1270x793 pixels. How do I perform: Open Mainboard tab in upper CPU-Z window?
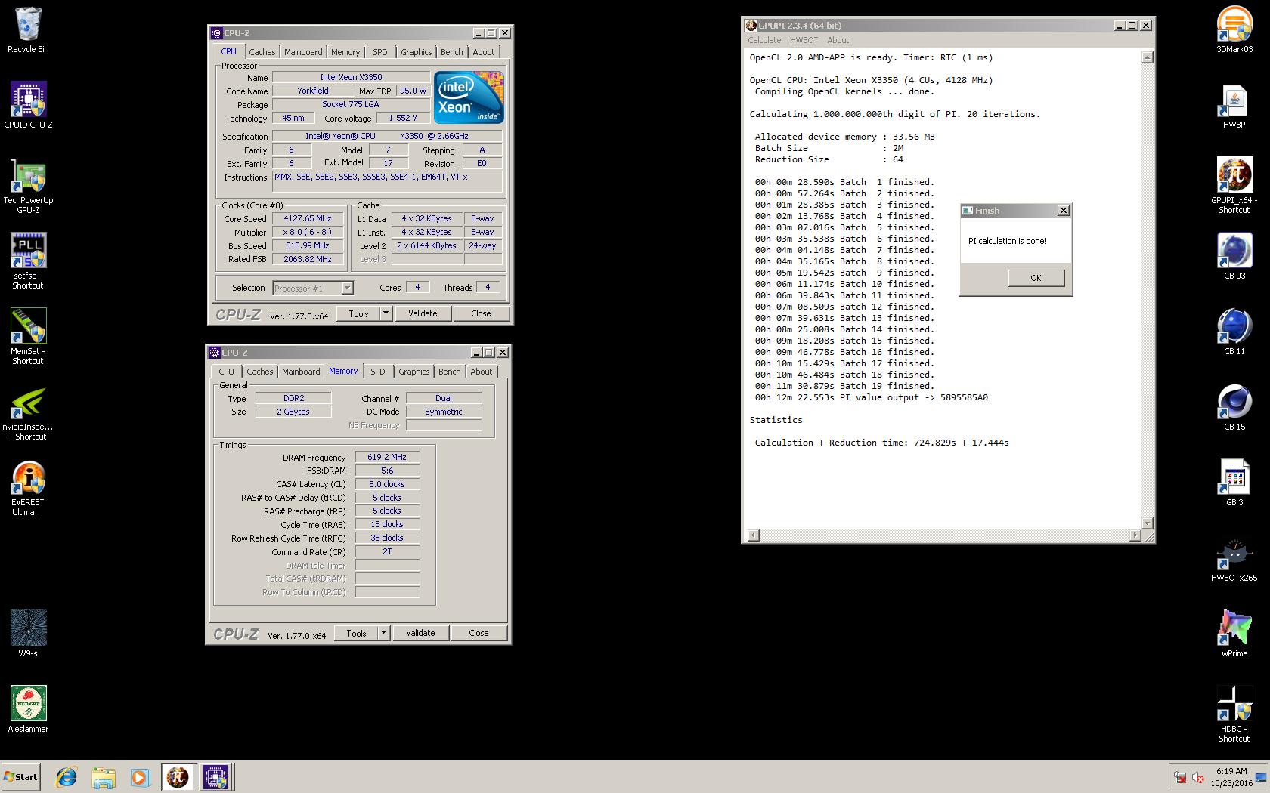point(303,52)
